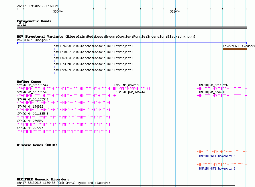
Task: Open the Disease Genes (OMIM) track heading
Action: click(x=37, y=145)
